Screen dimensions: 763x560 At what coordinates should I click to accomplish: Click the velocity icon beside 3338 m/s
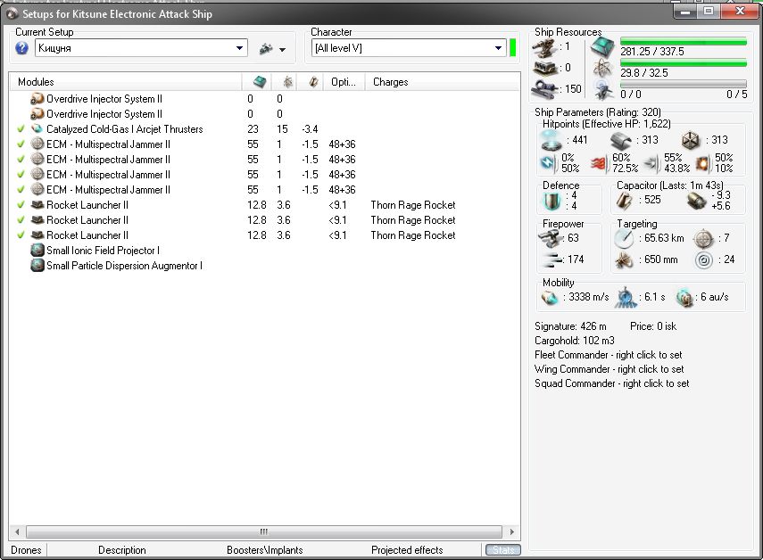point(550,297)
